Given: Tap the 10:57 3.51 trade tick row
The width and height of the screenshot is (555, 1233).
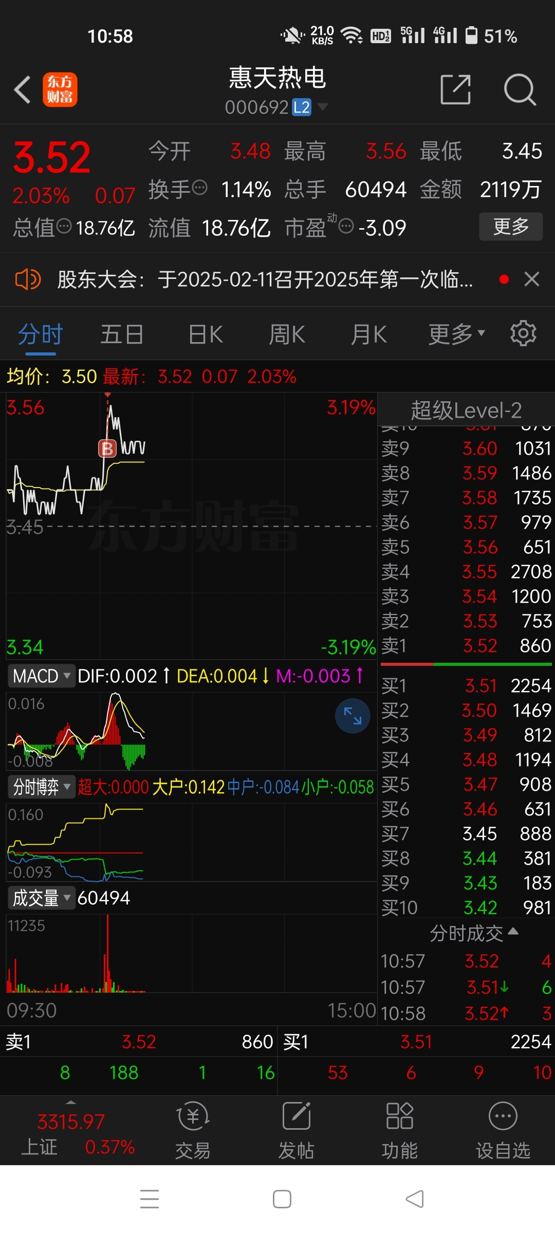Looking at the screenshot, I should coord(466,987).
